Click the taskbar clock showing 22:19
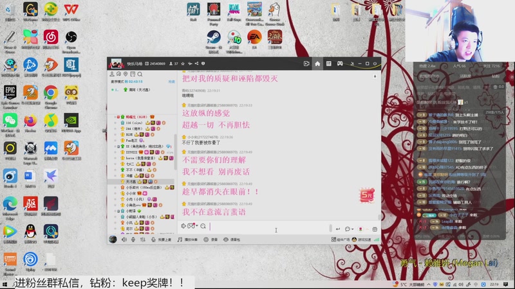 pos(494,285)
